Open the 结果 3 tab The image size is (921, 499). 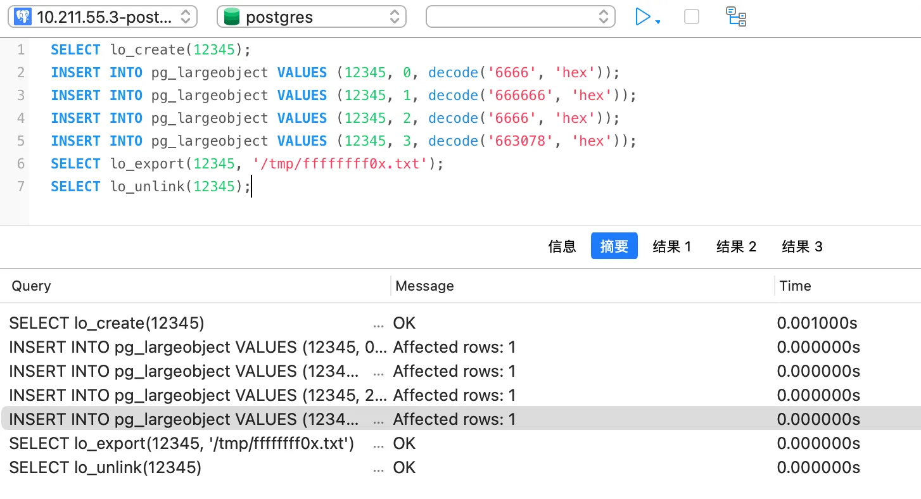802,246
